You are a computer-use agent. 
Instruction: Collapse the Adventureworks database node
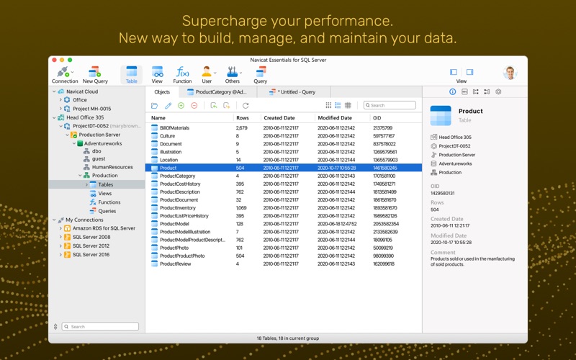(x=74, y=143)
